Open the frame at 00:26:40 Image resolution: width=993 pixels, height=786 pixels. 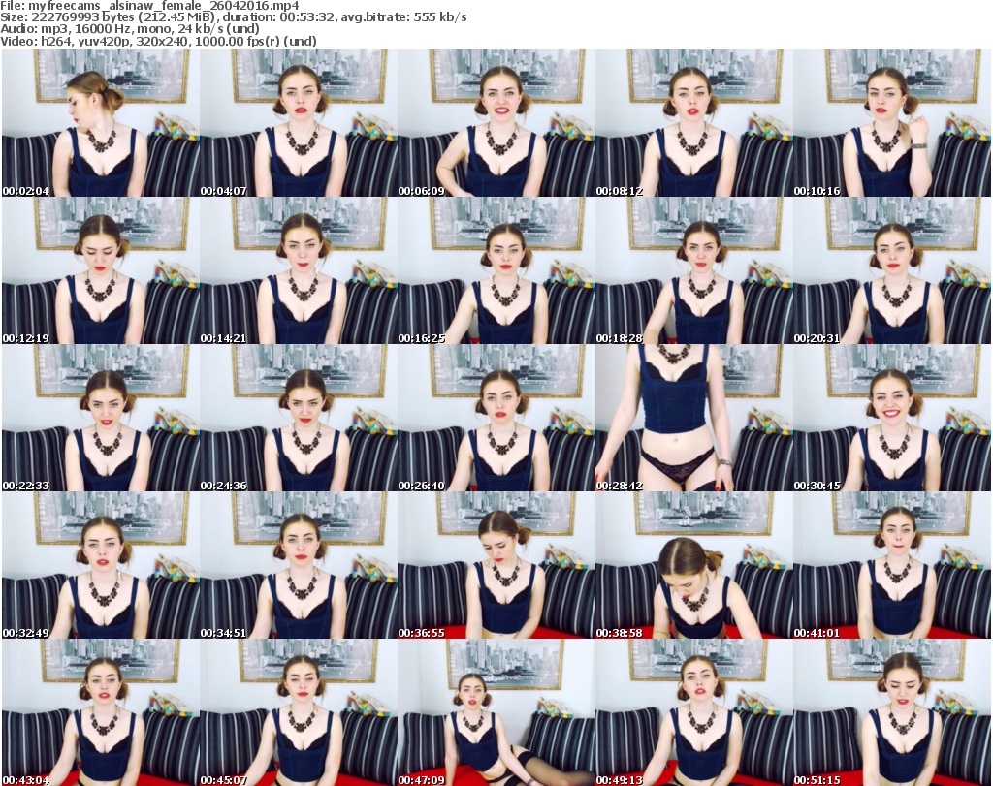coord(496,418)
